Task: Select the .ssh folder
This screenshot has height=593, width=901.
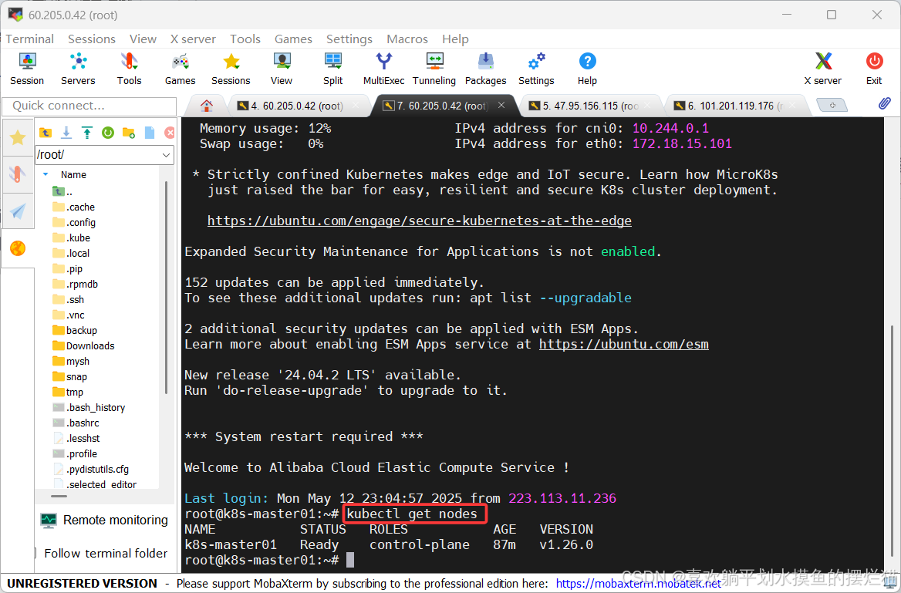Action: (69, 299)
